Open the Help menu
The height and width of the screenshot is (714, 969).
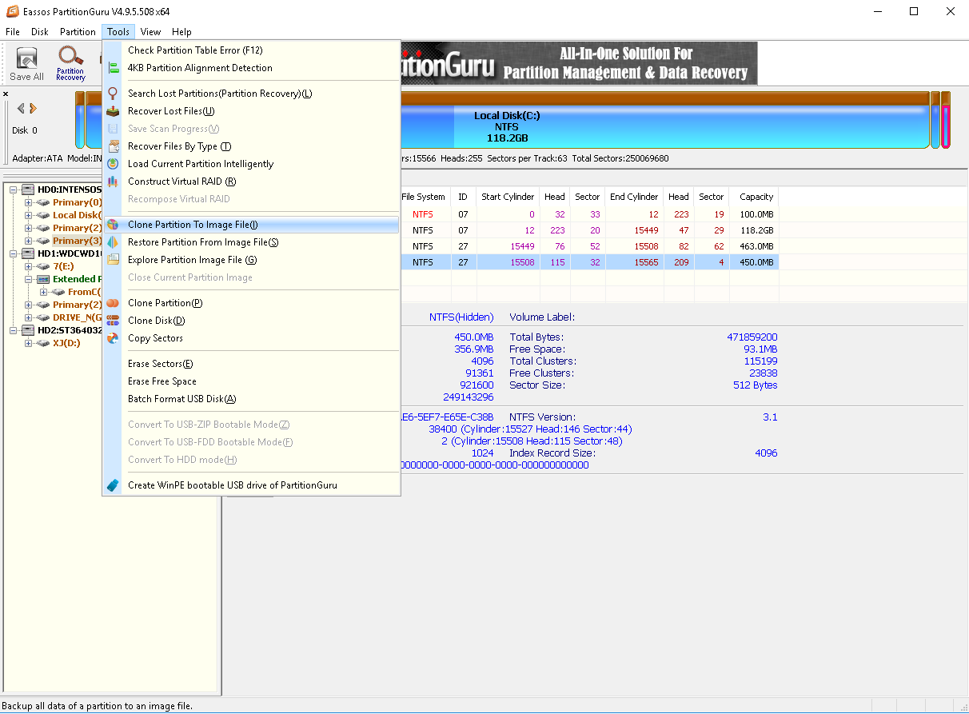(181, 32)
